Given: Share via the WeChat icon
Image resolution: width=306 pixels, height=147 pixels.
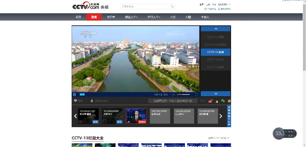Looking at the screenshot, I should pyautogui.click(x=223, y=101).
